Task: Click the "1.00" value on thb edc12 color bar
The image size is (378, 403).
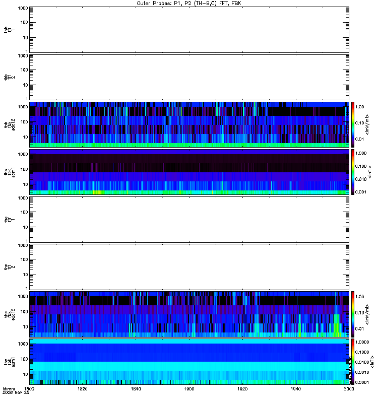Action: [x=360, y=107]
